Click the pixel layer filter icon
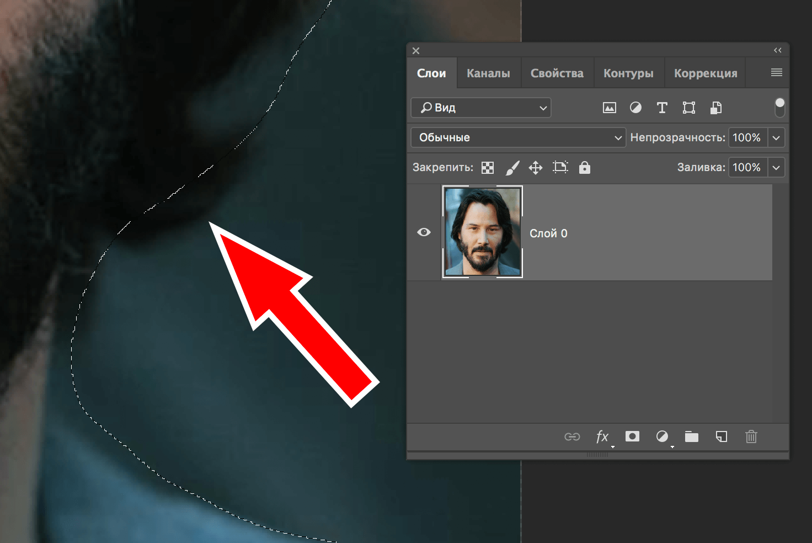 (609, 108)
